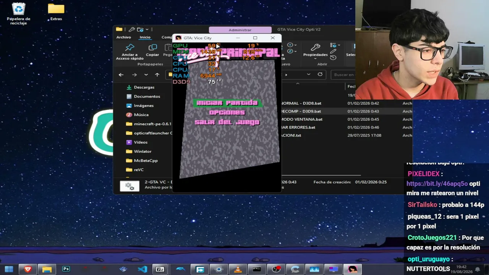Open the bit.ly link in chat
The height and width of the screenshot is (275, 489).
pos(437,183)
